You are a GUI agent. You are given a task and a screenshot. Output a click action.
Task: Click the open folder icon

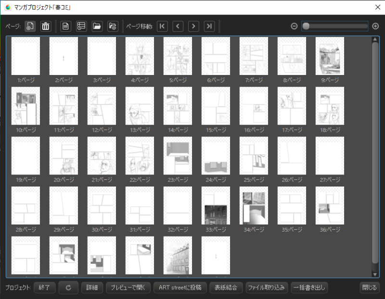click(x=97, y=26)
